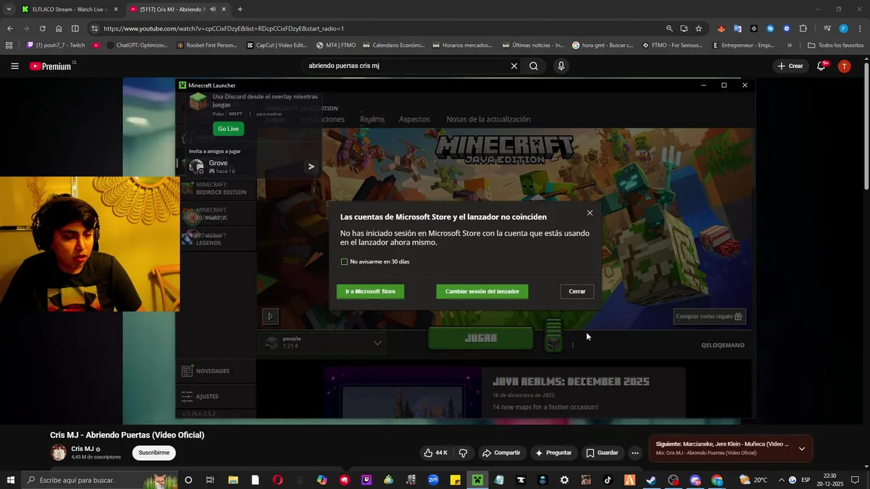Open the 'pooh7_7 - Twitch' bookmark
Screen dimensions: 870x489
click(56, 46)
